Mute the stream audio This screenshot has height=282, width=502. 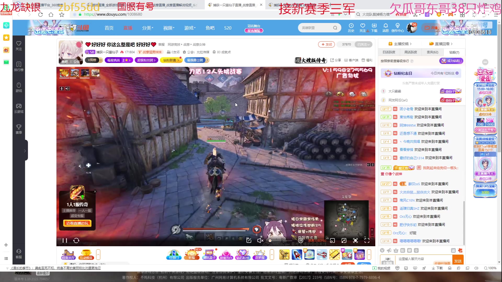coord(260,240)
